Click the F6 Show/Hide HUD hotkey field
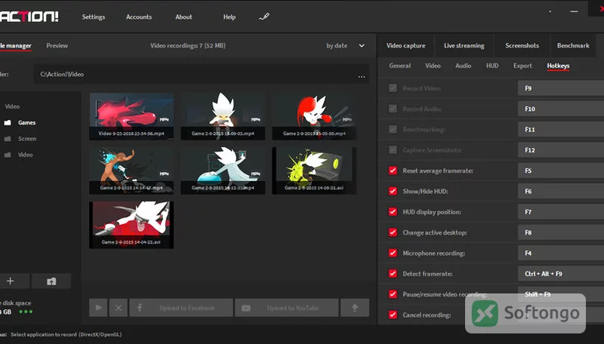Image resolution: width=604 pixels, height=344 pixels. (561, 192)
